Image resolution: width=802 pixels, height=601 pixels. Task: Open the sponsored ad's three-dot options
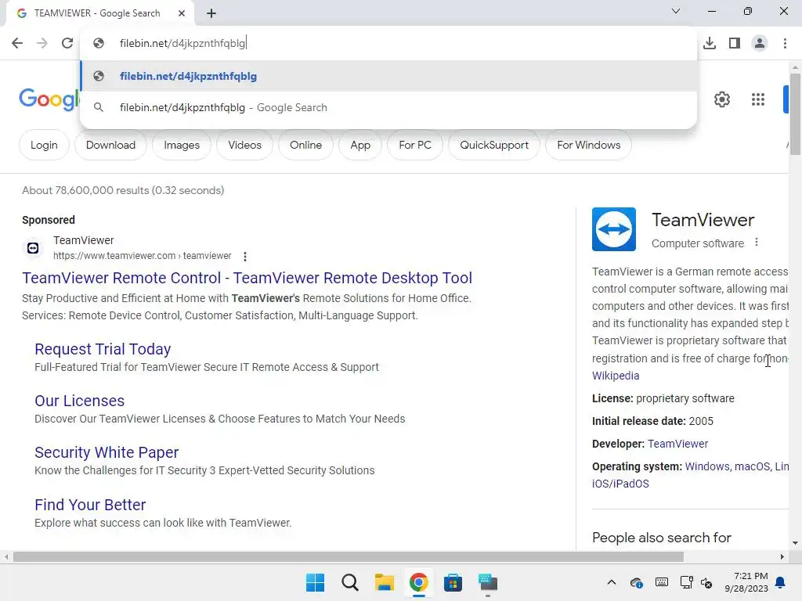pyautogui.click(x=245, y=257)
